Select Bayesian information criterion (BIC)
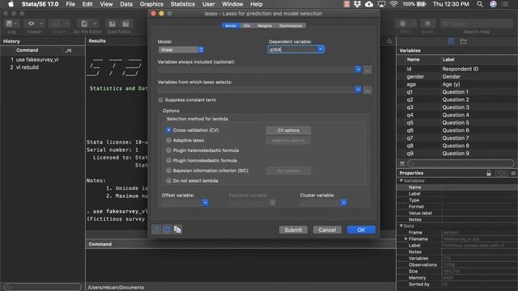This screenshot has height=291, width=518. 168,171
